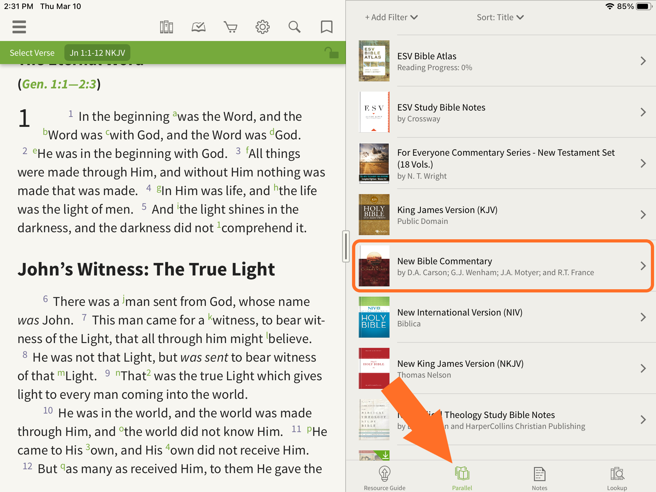
Task: Switch to Lookup tab
Action: [x=617, y=478]
